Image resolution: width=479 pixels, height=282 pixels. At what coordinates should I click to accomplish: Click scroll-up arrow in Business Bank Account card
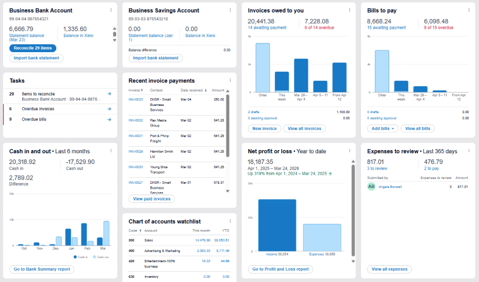click(114, 29)
